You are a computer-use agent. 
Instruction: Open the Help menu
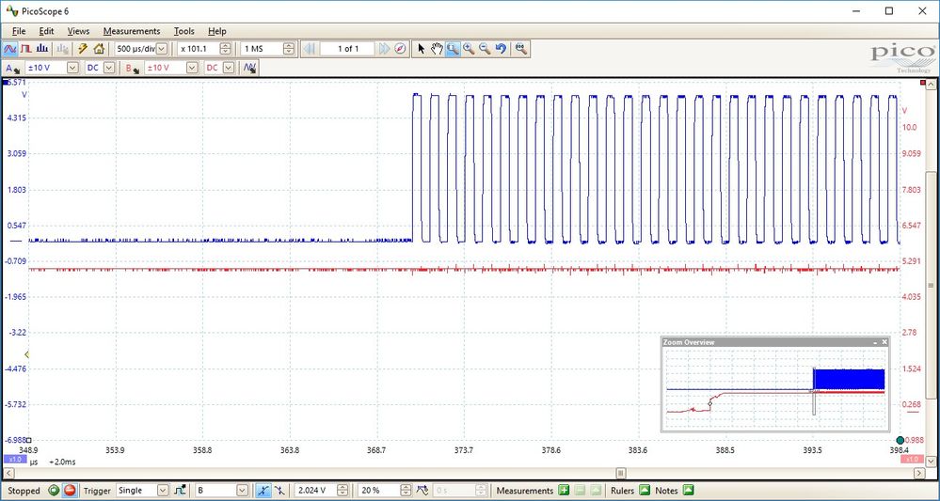(217, 31)
